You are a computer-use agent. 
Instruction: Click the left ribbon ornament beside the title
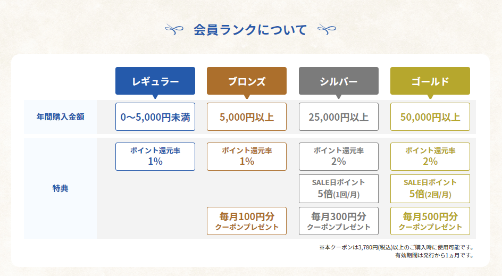click(175, 29)
